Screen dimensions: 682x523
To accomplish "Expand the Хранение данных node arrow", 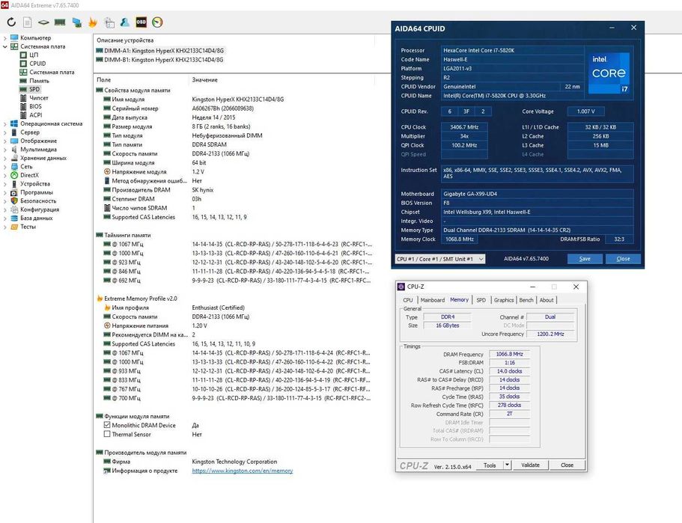I will [4, 159].
